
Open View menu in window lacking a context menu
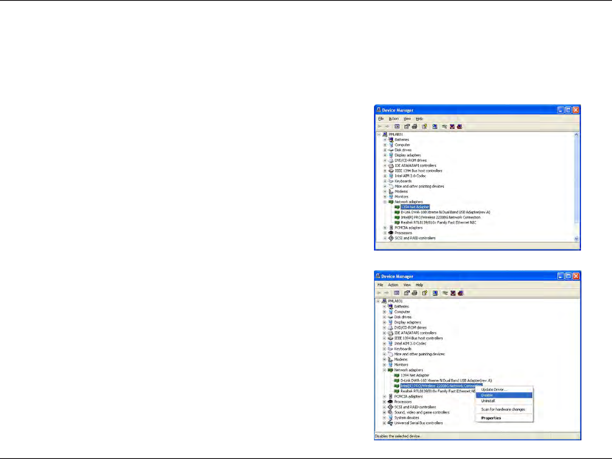tap(407, 119)
